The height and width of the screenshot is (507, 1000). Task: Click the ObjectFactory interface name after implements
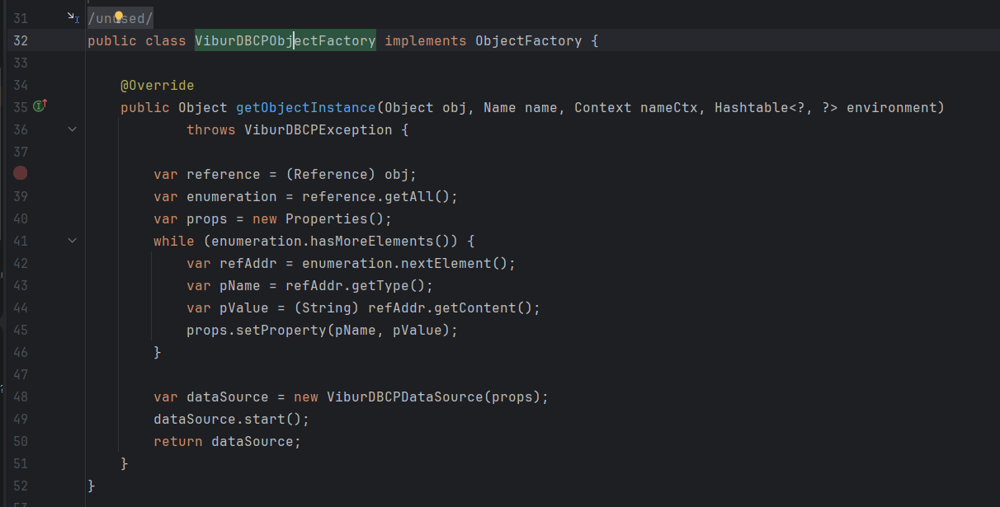[528, 40]
